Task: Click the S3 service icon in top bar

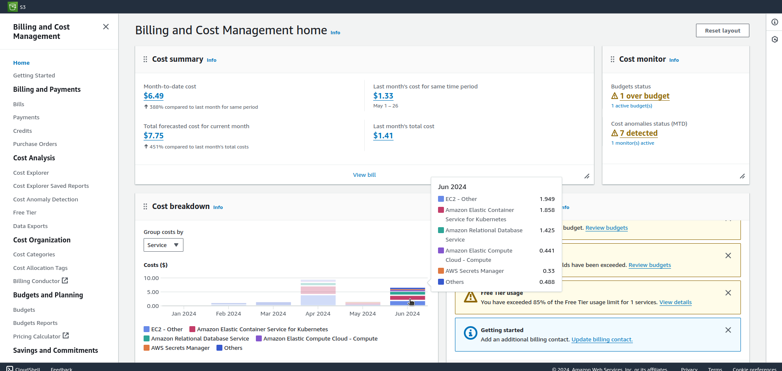Action: (13, 7)
